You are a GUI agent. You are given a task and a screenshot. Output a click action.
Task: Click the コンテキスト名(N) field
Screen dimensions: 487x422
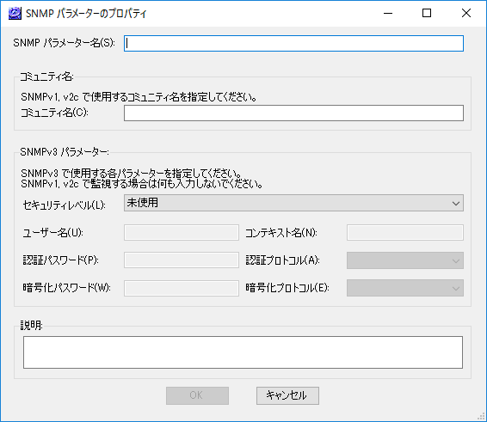[405, 232]
